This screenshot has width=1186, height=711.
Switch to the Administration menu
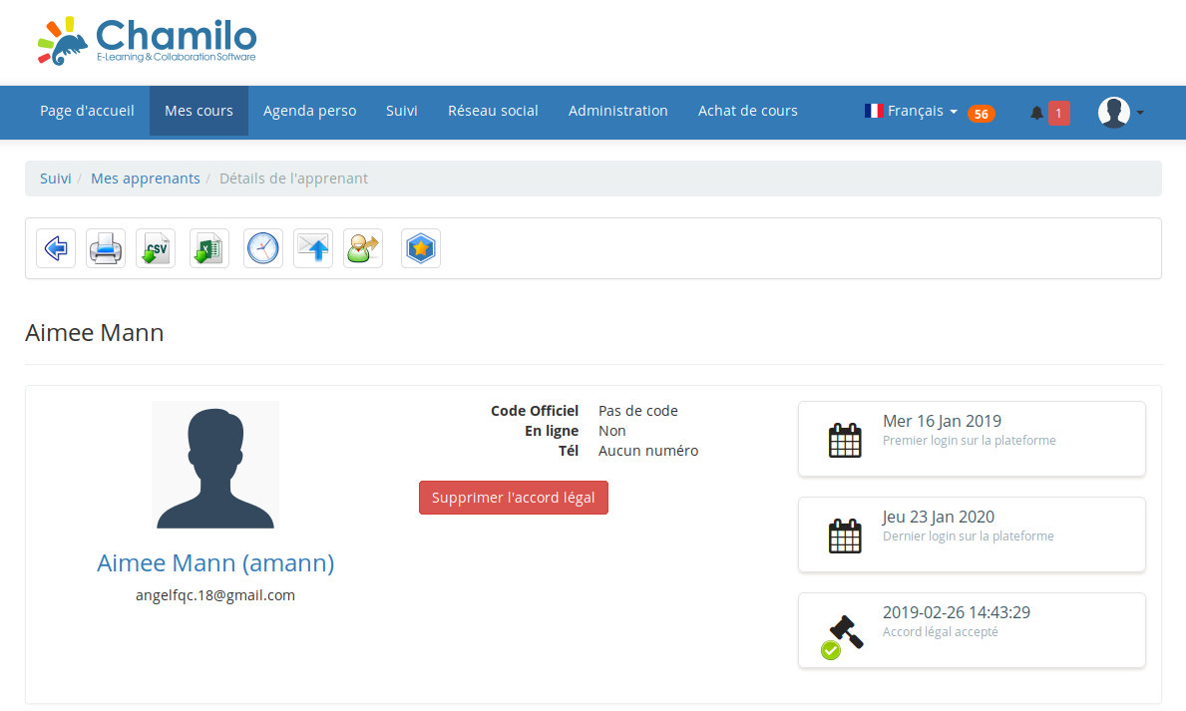[x=617, y=111]
